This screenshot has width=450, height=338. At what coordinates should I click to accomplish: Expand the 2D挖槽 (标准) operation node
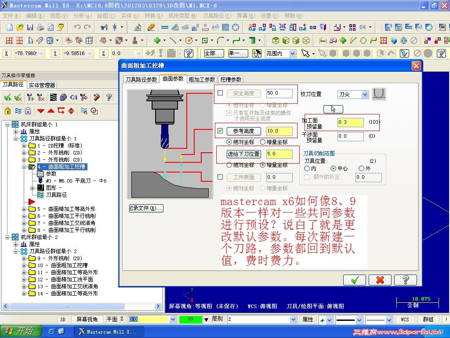point(24,146)
